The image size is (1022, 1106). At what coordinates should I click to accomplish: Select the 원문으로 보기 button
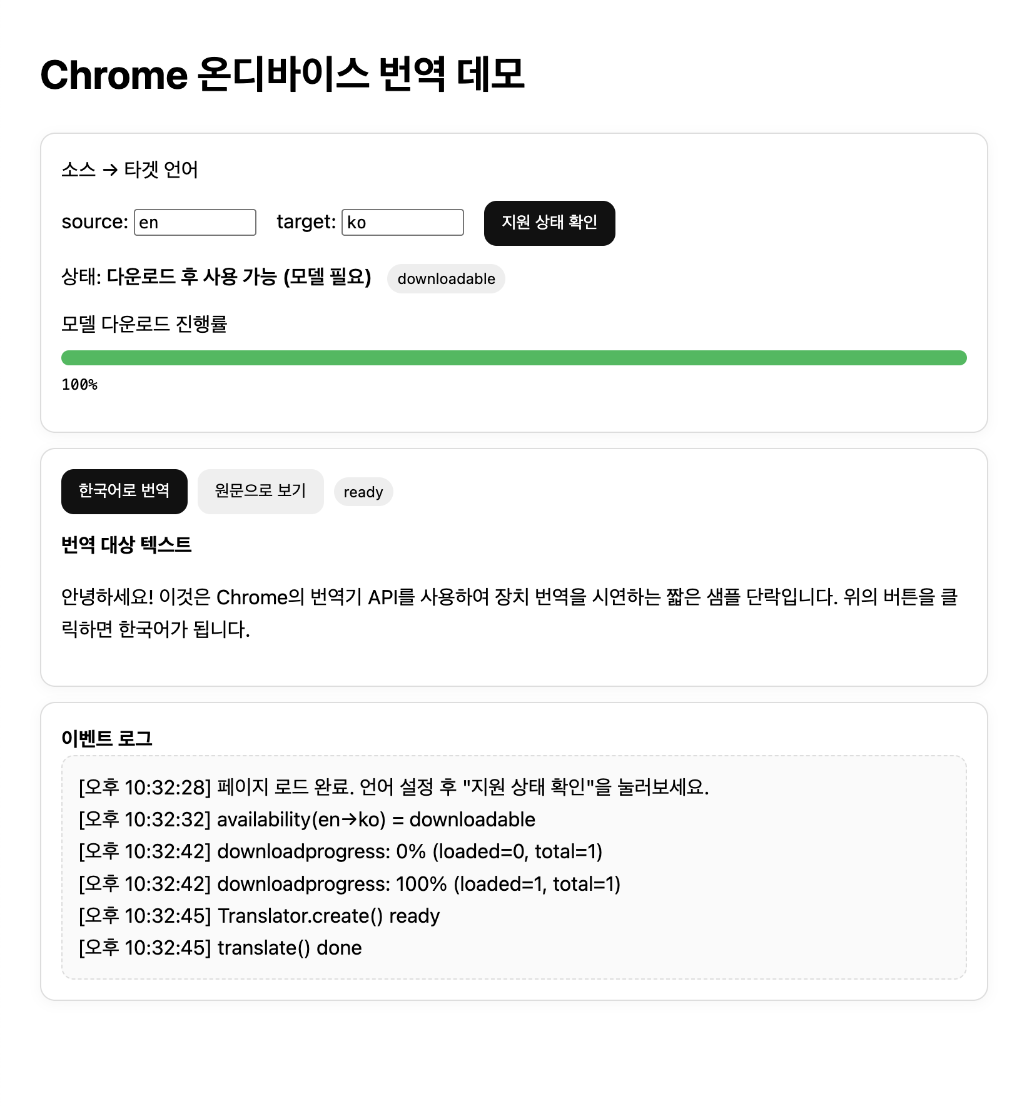[x=260, y=491]
